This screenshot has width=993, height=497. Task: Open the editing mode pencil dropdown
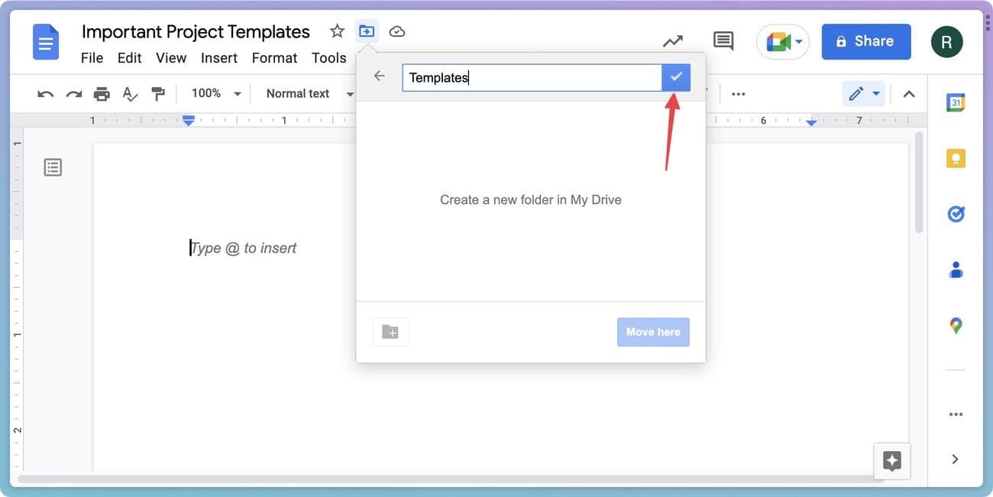coord(864,94)
